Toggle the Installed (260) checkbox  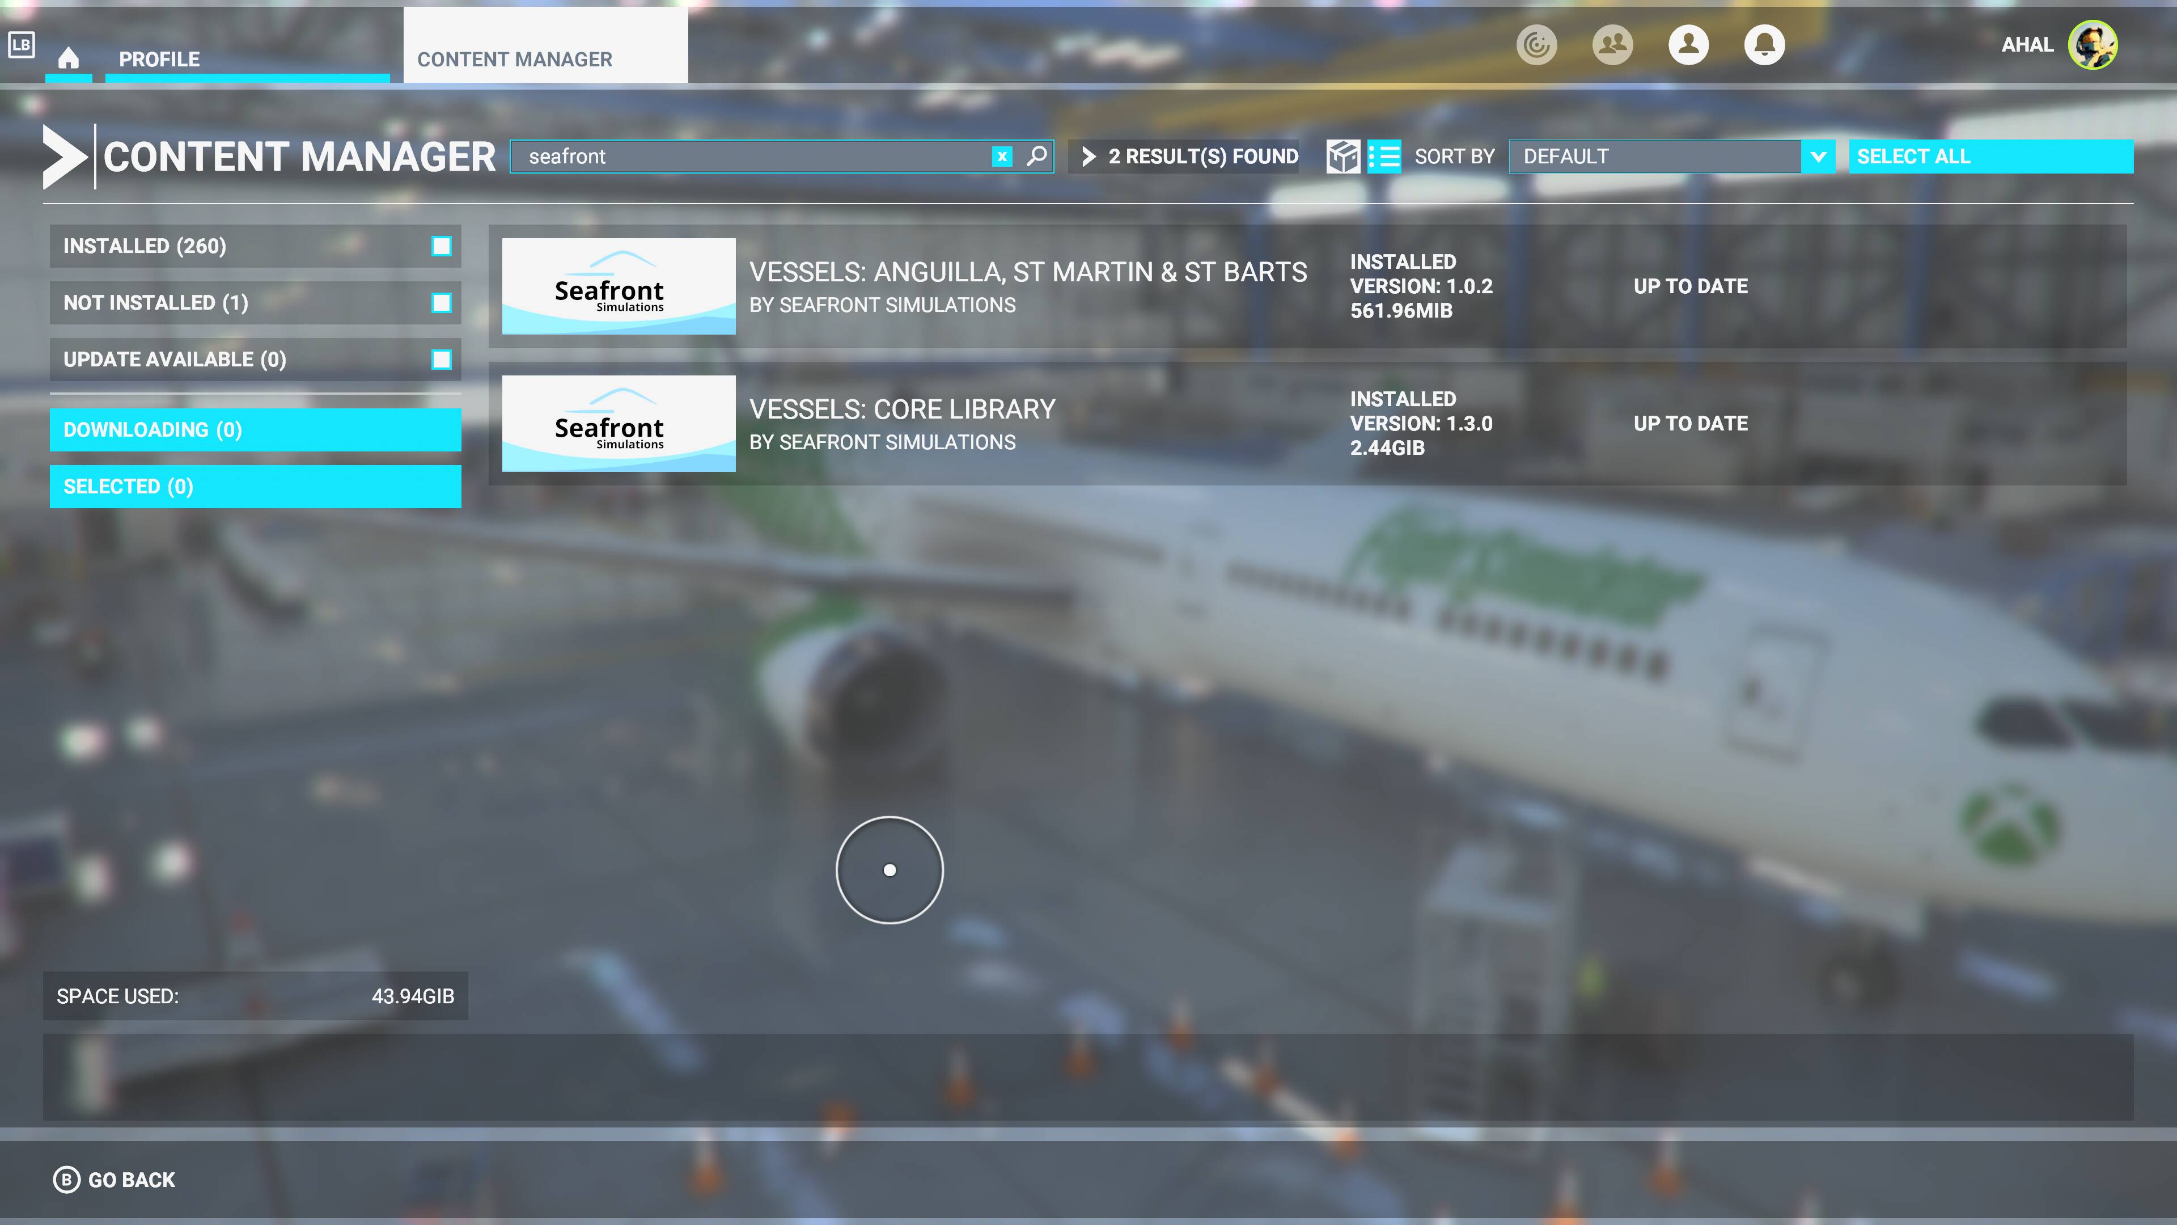(x=441, y=246)
